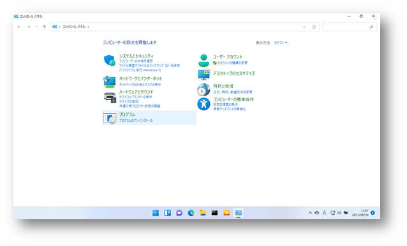
Task: Open デバイスの追加 link
Action: (128, 101)
